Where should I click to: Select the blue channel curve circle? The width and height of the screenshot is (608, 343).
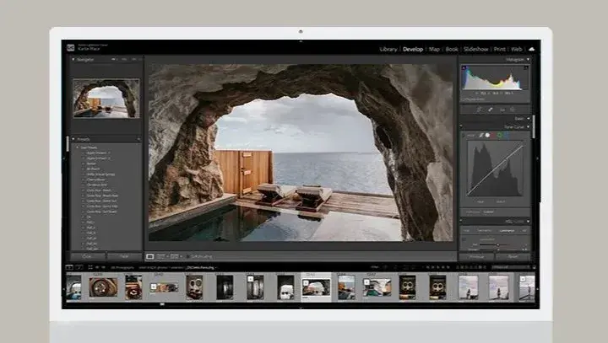pyautogui.click(x=506, y=135)
